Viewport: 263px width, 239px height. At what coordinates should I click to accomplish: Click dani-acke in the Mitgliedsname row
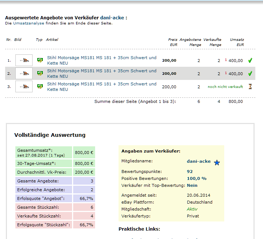(x=199, y=161)
